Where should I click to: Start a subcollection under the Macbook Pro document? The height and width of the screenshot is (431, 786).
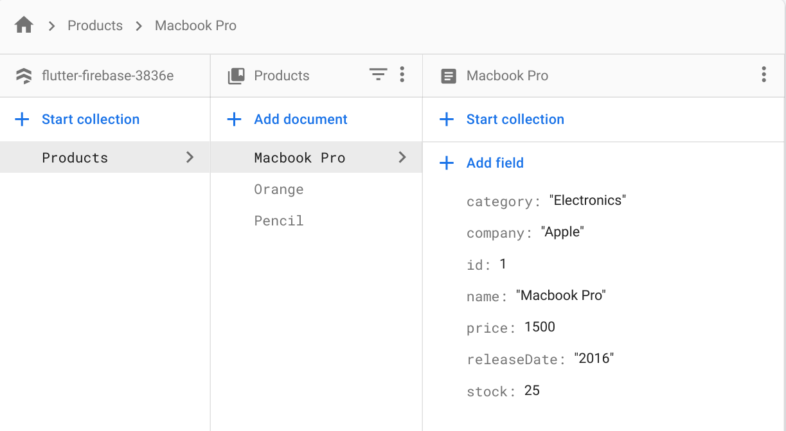point(502,119)
